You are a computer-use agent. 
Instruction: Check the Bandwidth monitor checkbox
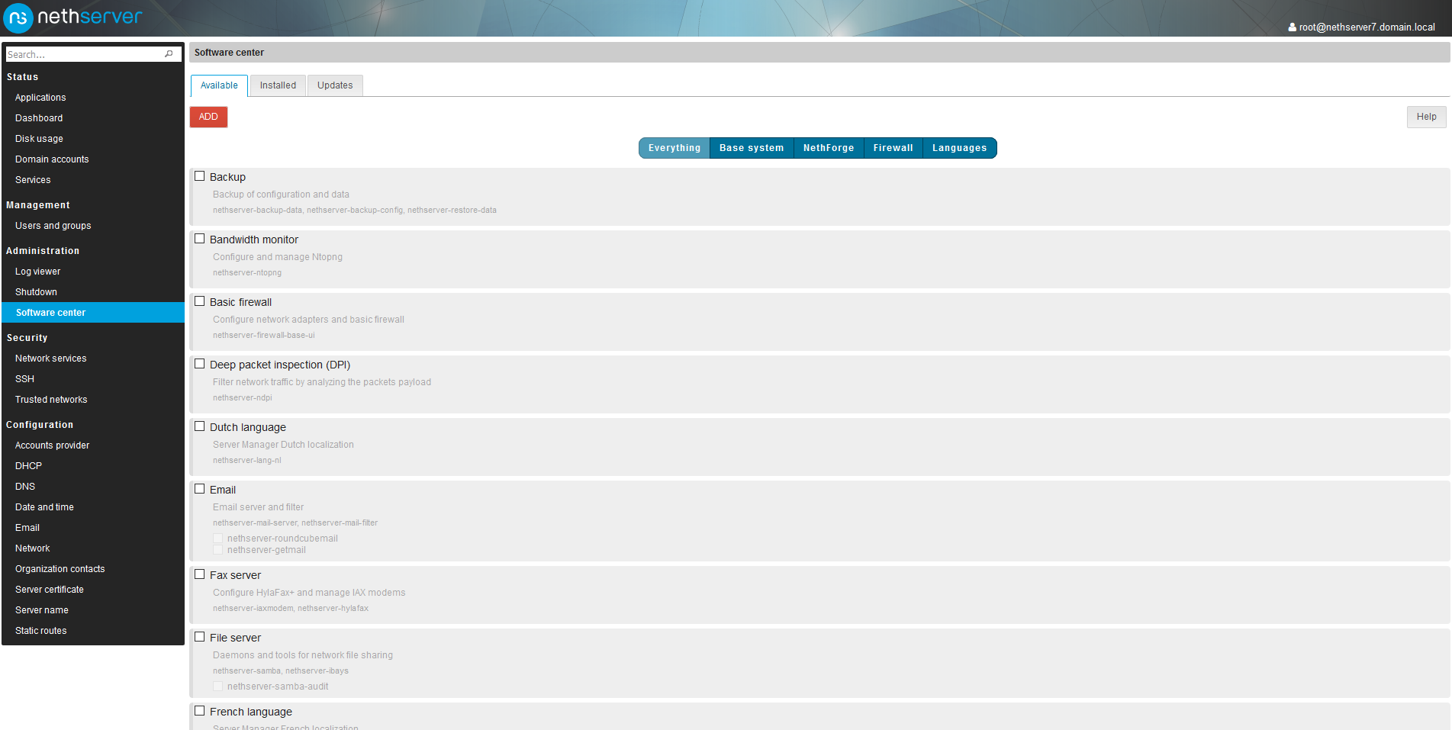pos(200,239)
